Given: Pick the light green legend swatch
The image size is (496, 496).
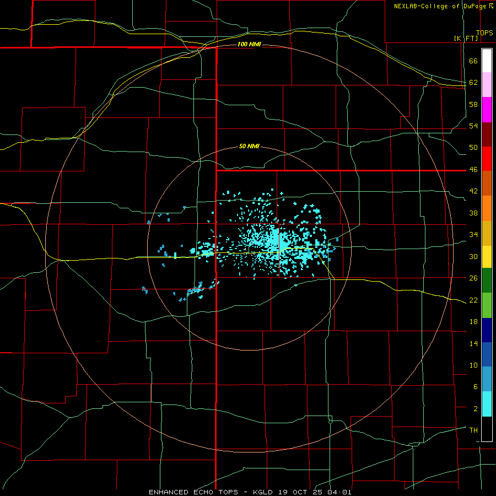Looking at the screenshot, I should [487, 305].
